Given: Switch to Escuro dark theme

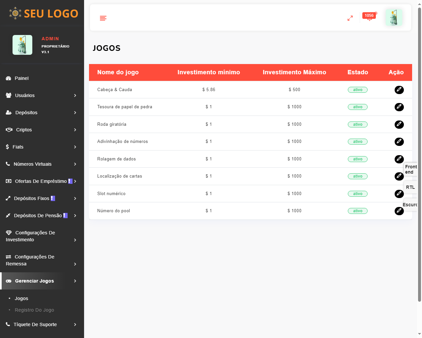Looking at the screenshot, I should pos(410,205).
